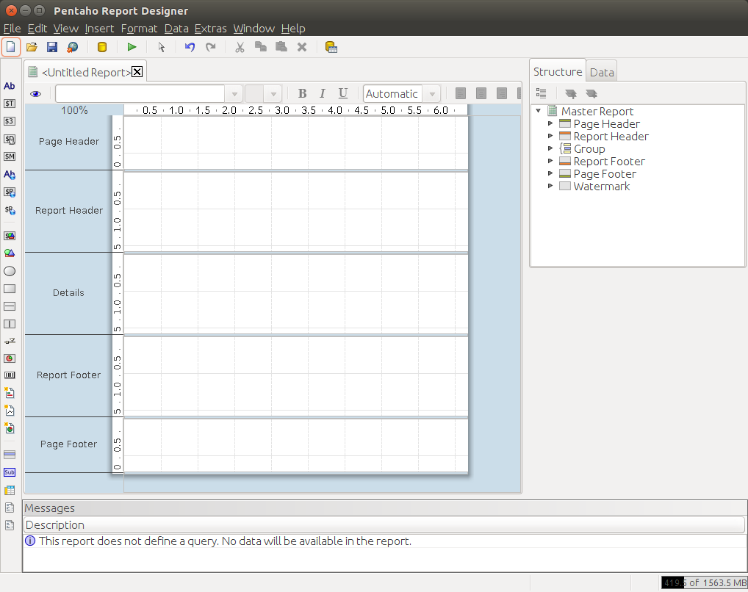748x592 pixels.
Task: Open the Automatic font color dropdown
Action: point(432,94)
